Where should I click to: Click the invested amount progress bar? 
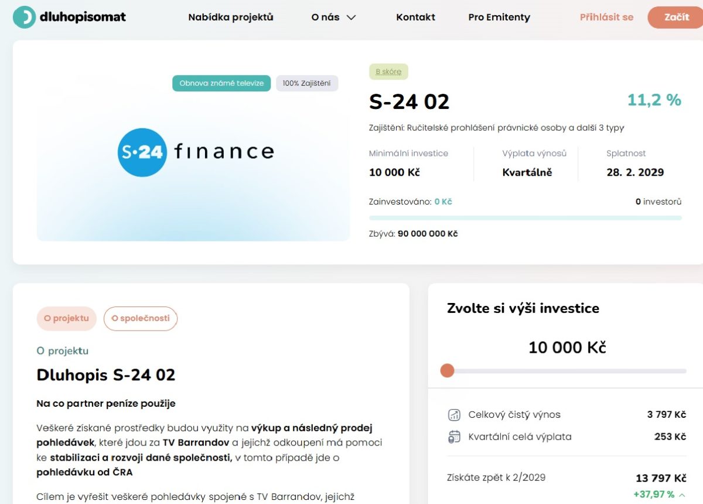click(525, 217)
